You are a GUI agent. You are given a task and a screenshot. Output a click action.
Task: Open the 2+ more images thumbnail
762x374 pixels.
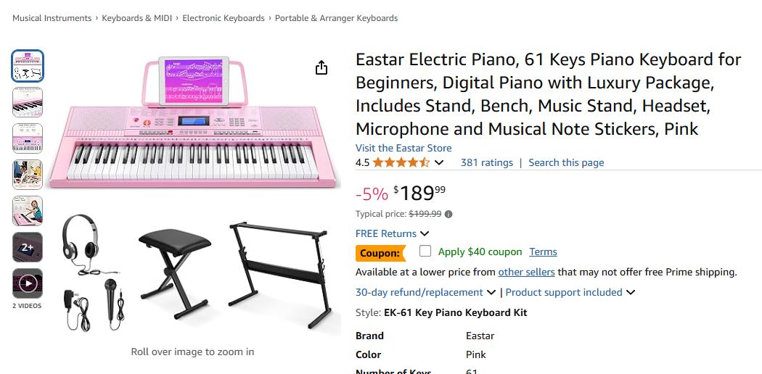[28, 247]
